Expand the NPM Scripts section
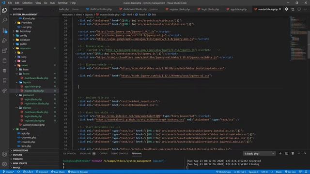The height and width of the screenshot is (174, 310). 20,163
